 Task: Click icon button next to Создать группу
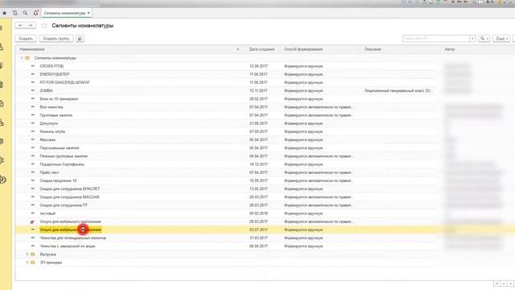tap(80, 39)
